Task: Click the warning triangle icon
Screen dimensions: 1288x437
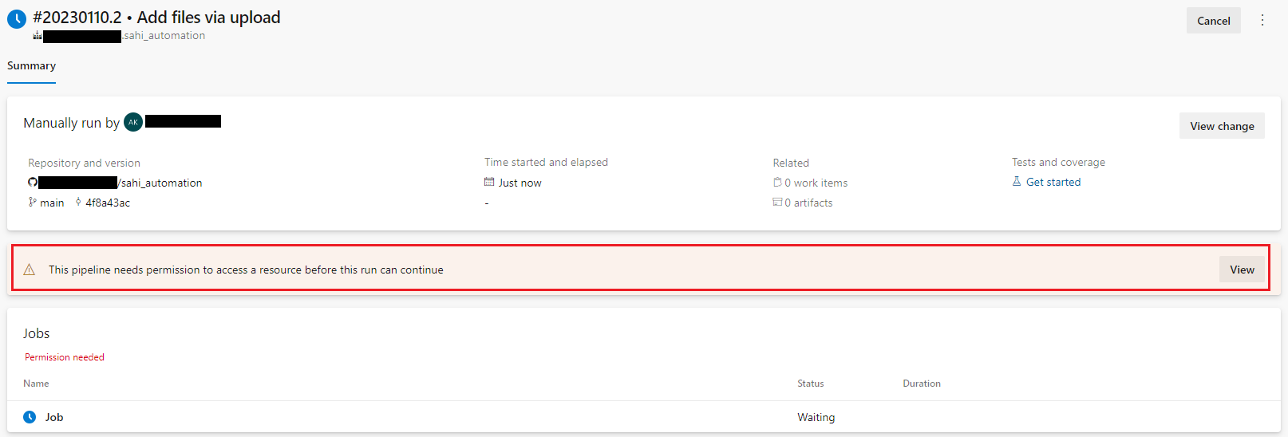Action: (30, 270)
